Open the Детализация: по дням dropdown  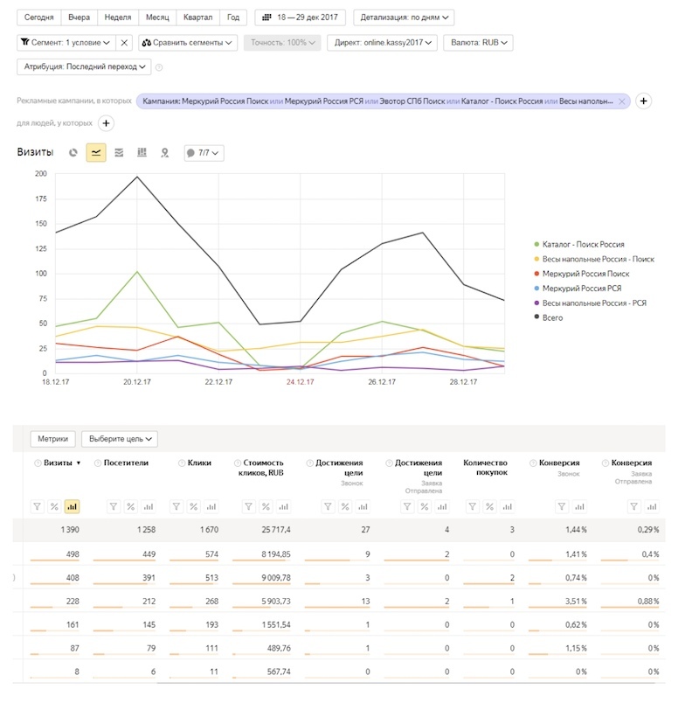point(404,17)
